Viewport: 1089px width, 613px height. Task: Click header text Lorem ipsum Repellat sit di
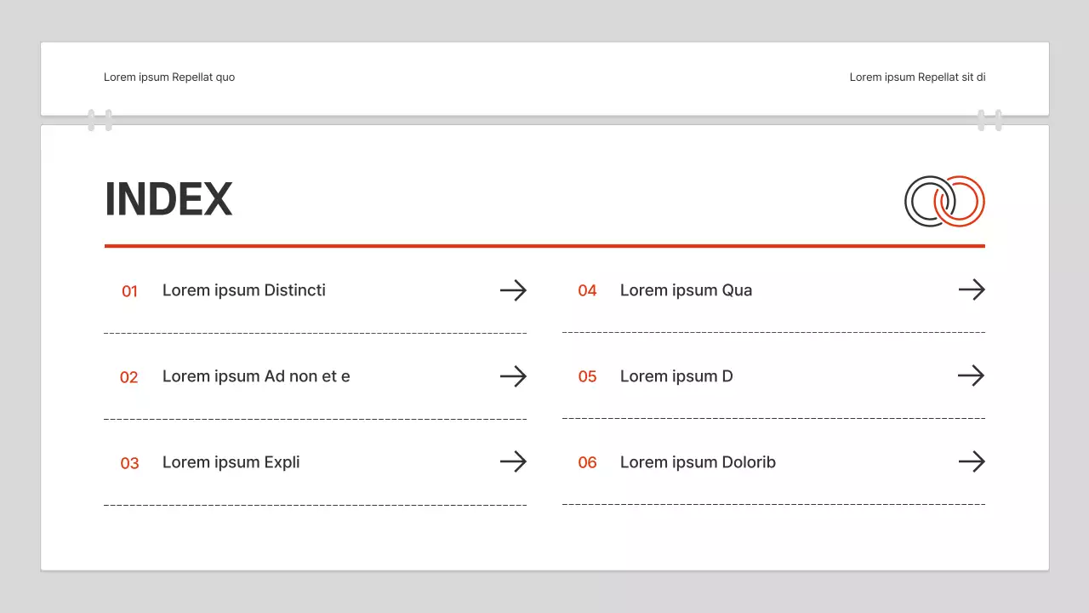click(x=917, y=77)
